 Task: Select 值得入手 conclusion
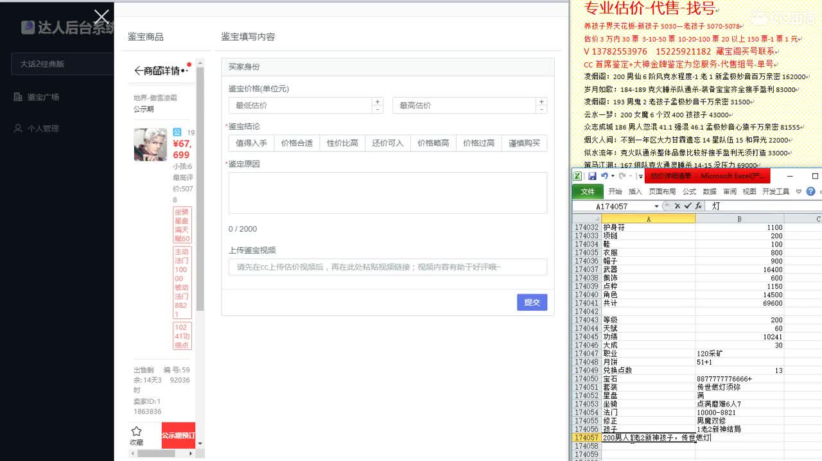pyautogui.click(x=251, y=143)
